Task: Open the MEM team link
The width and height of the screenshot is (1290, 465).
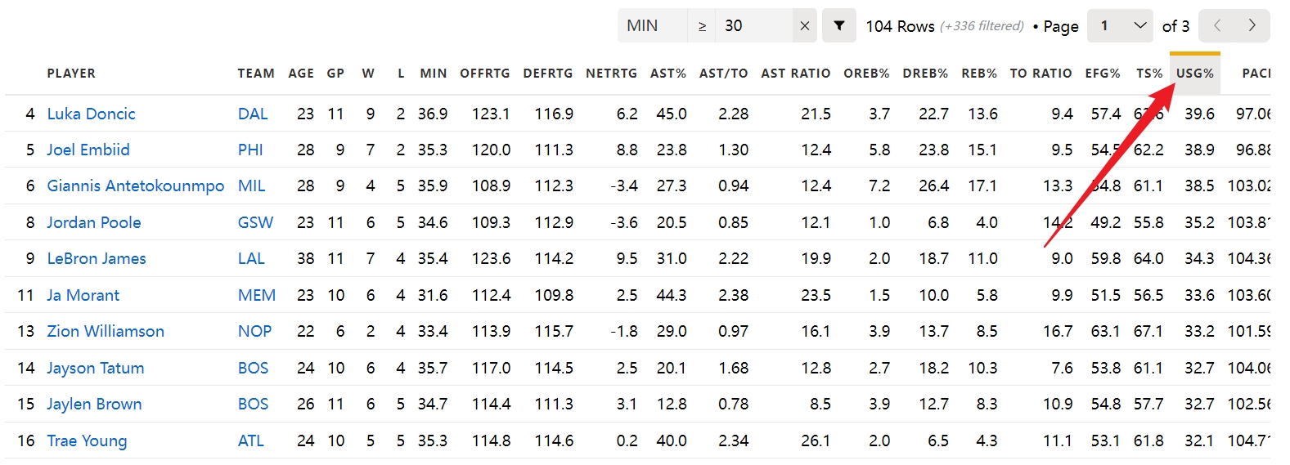Action: (x=256, y=295)
